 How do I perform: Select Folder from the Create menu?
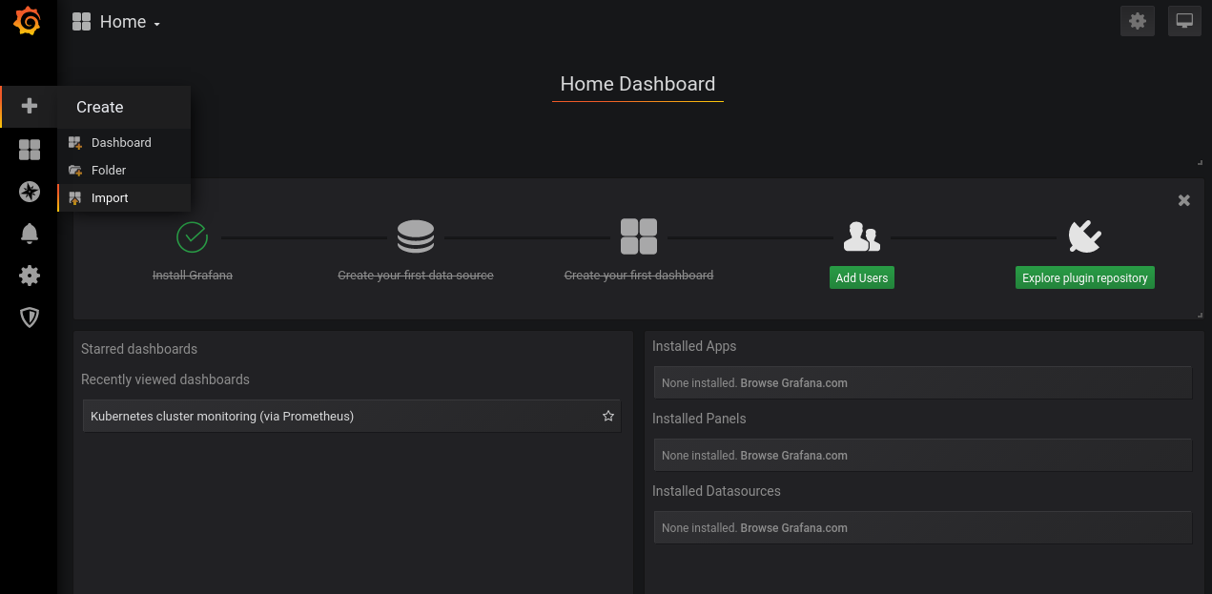point(109,171)
